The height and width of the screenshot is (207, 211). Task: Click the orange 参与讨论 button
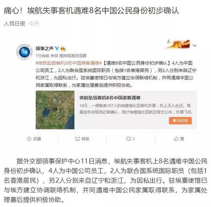tap(180, 120)
